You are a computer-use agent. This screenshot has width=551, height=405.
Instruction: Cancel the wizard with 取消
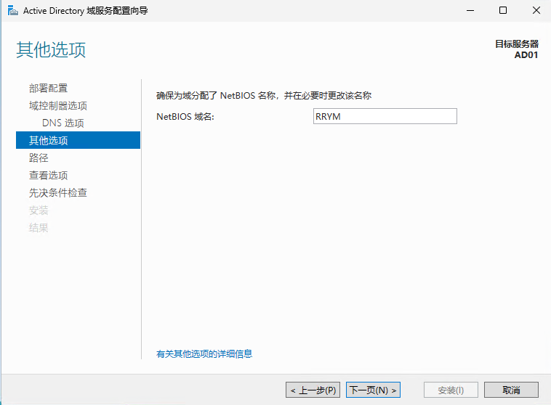(511, 390)
